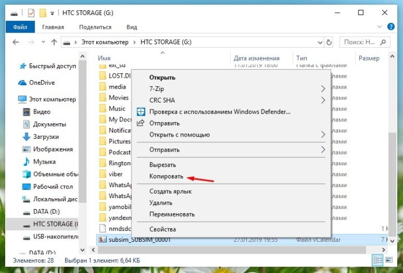Select OneDrive in navigation pane

click(36, 83)
